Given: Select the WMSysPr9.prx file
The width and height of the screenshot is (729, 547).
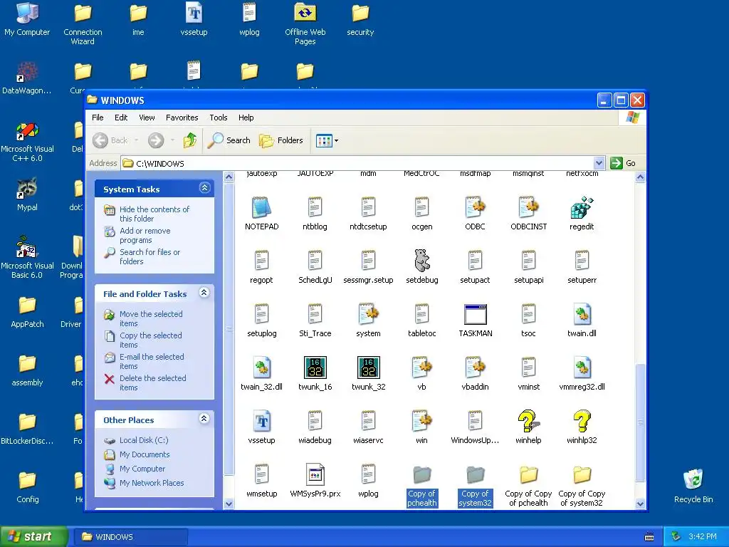Looking at the screenshot, I should (315, 474).
